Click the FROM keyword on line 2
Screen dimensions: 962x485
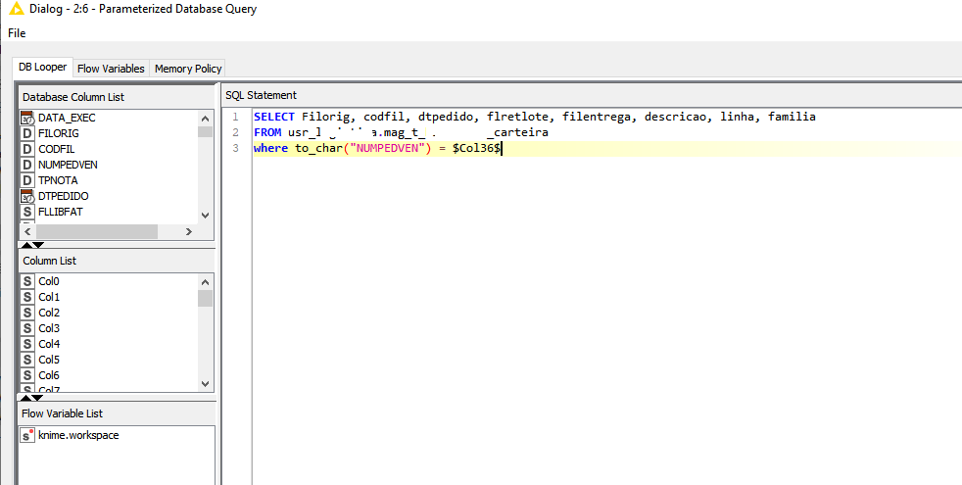(x=267, y=132)
